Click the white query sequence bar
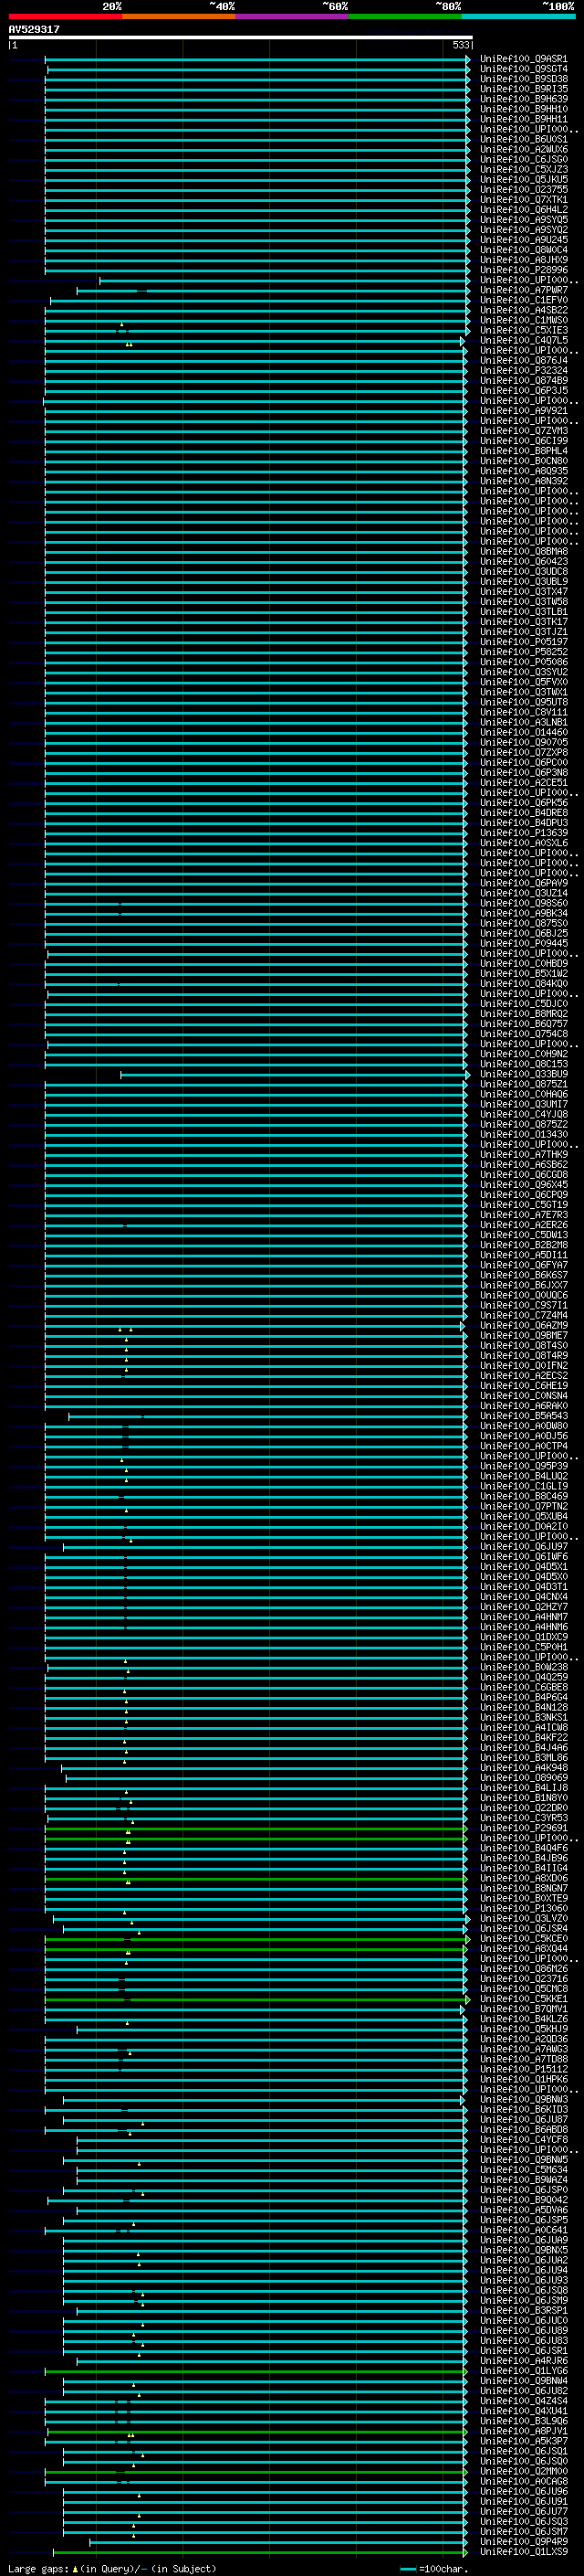This screenshot has height=2576, width=584. point(241,37)
